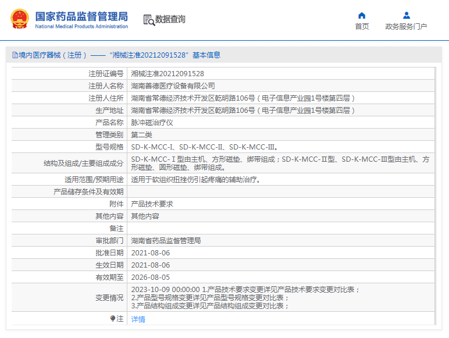The image size is (449, 338).
Task: Click the 批准日期 value 2021-08-06
Action: [x=150, y=253]
